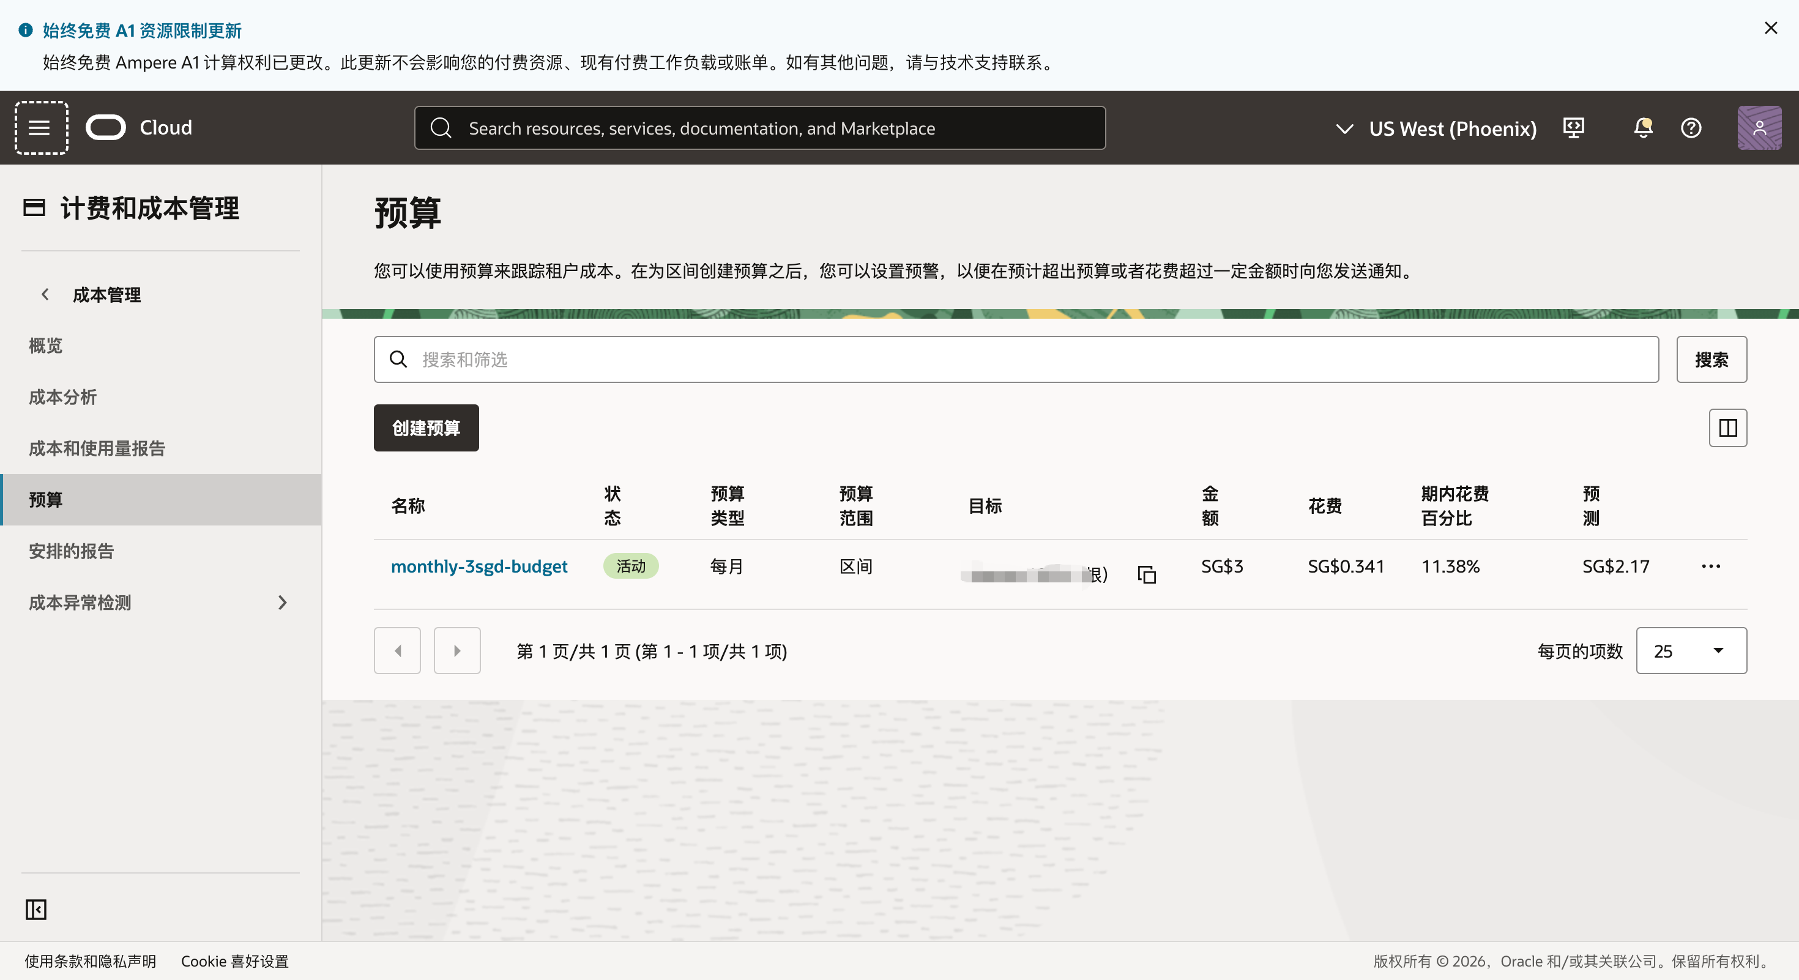1799x980 pixels.
Task: Open the Cloud Shell developer tools icon
Action: pyautogui.click(x=1573, y=128)
